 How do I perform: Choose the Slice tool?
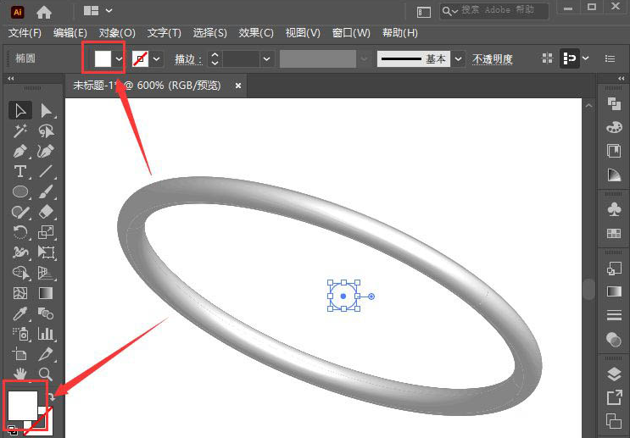coord(46,354)
